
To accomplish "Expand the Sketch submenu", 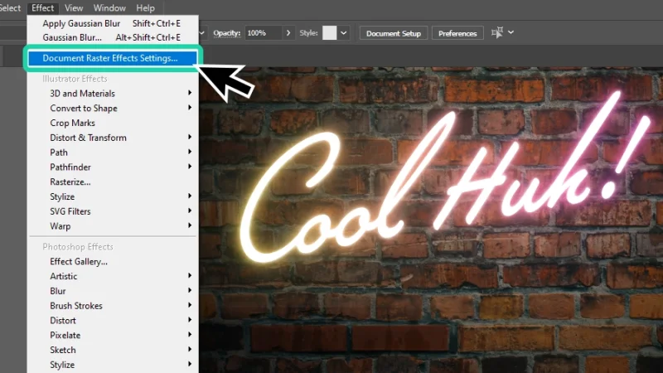I will click(113, 350).
